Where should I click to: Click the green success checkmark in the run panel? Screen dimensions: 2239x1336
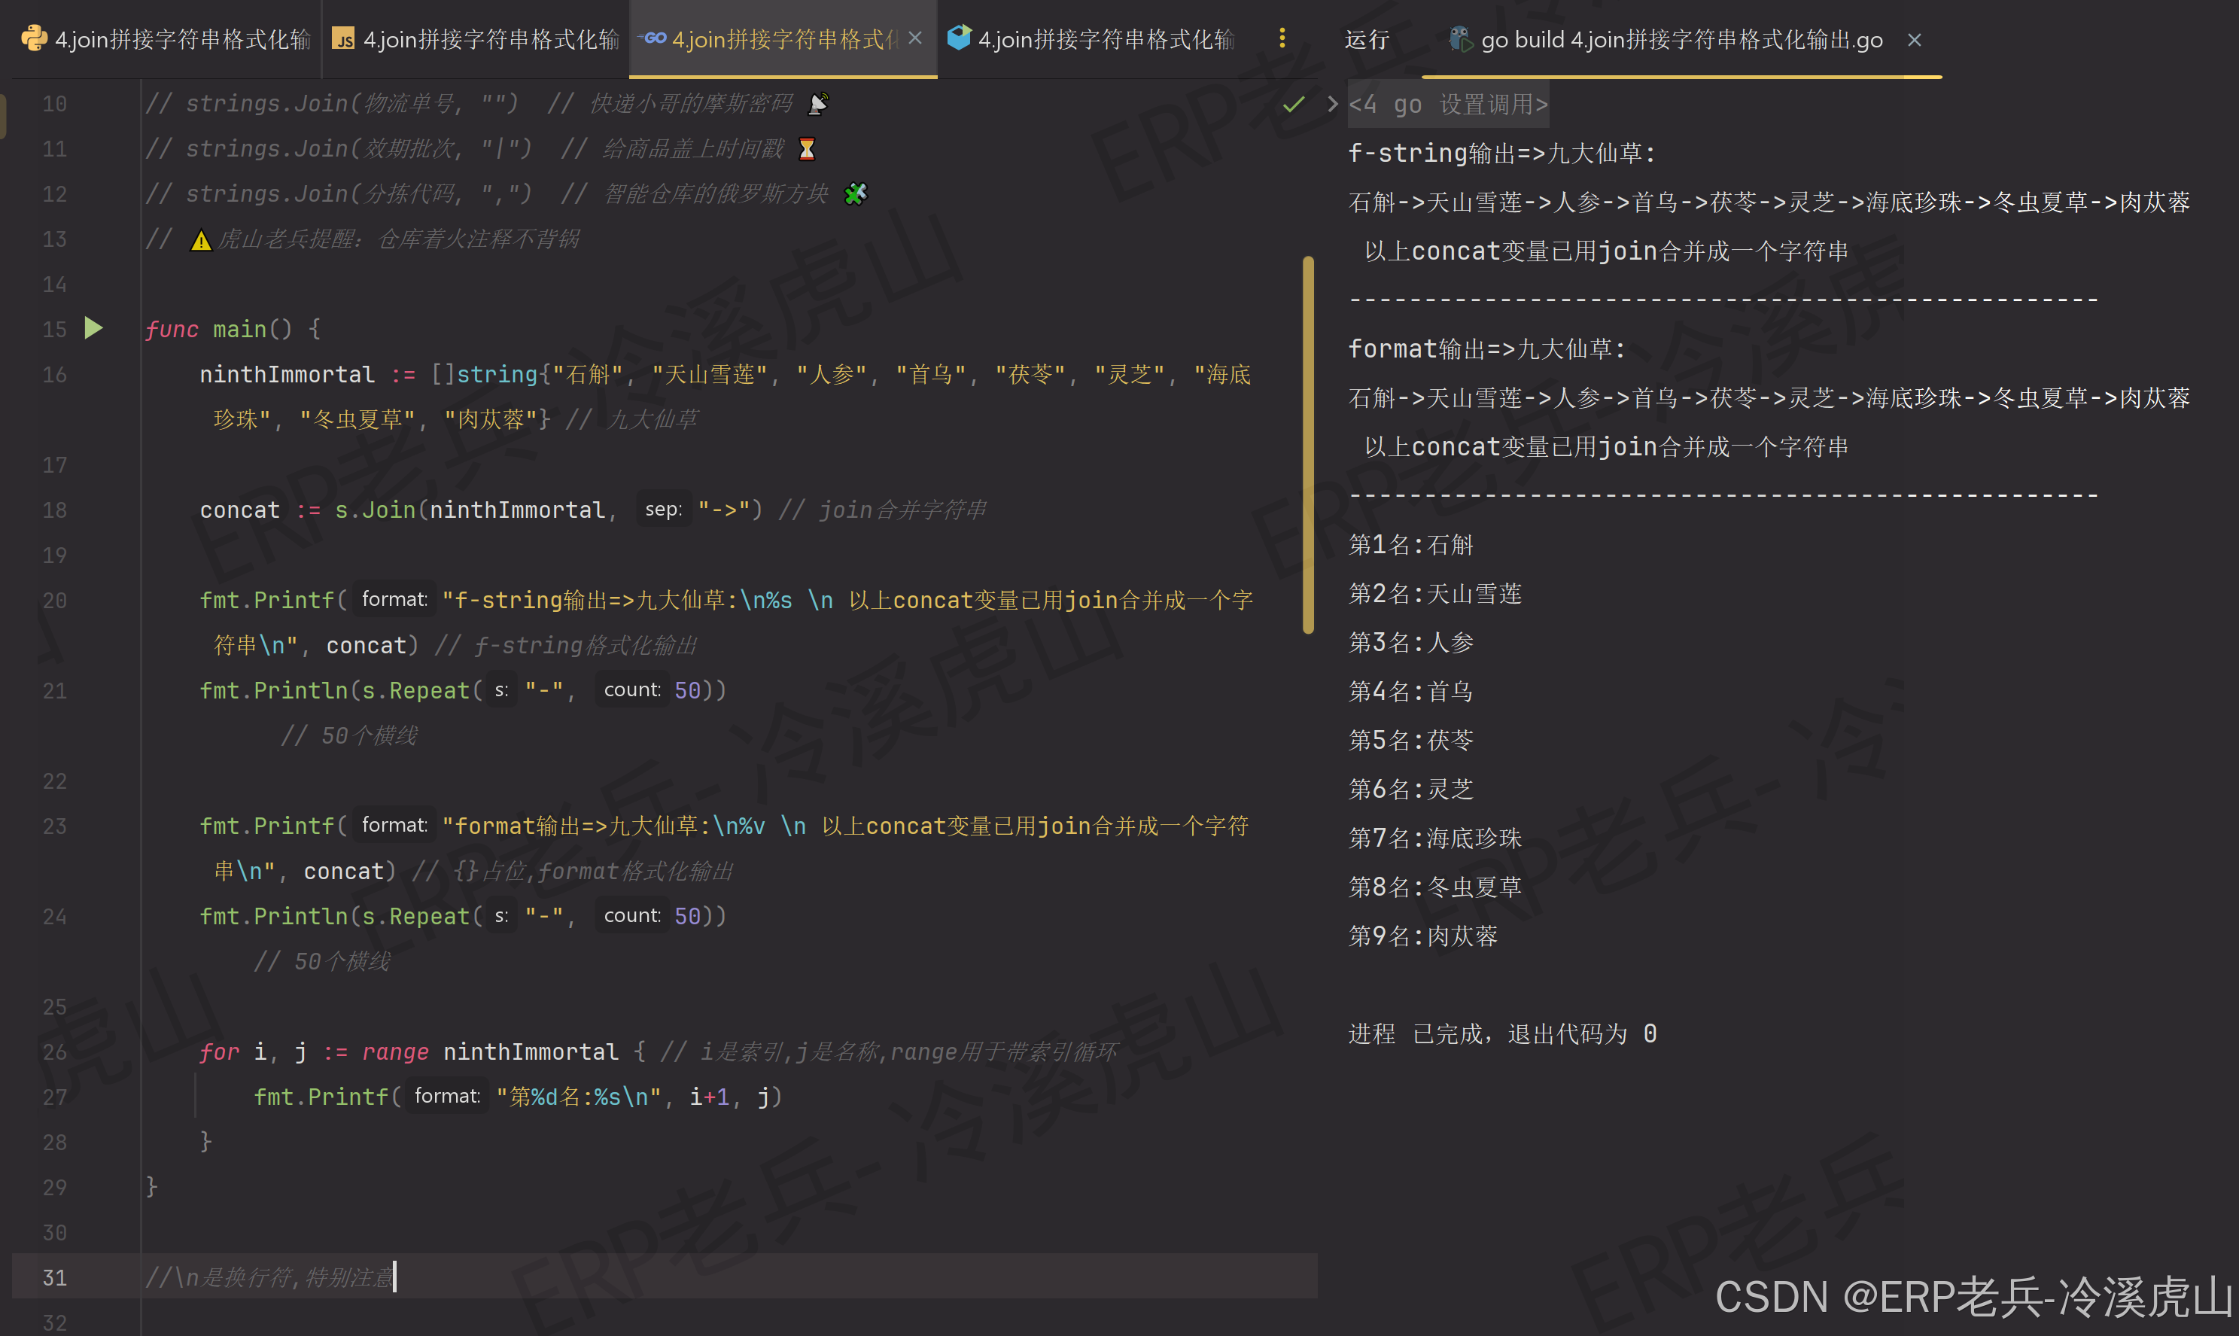[1294, 104]
